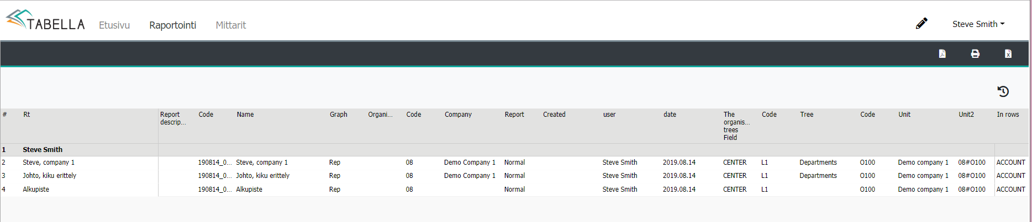Open the 'Steve, company 1' report row
The height and width of the screenshot is (222, 1032).
pyautogui.click(x=49, y=163)
